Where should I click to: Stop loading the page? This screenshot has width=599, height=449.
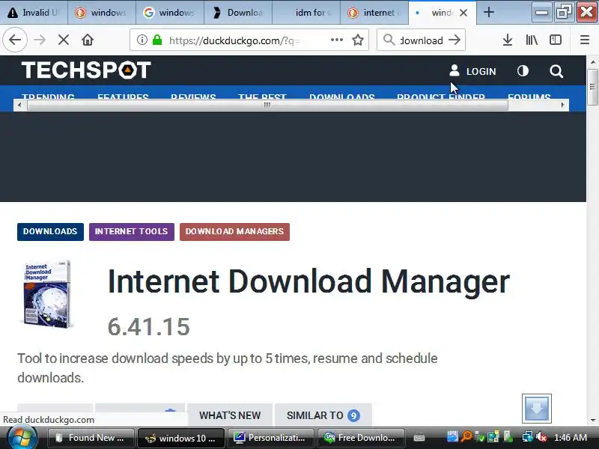pyautogui.click(x=64, y=40)
